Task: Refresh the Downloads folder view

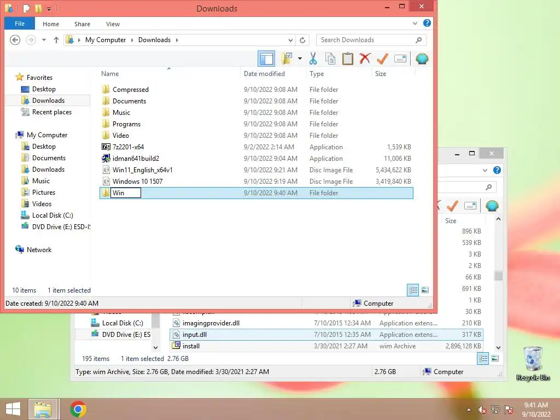Action: point(302,40)
